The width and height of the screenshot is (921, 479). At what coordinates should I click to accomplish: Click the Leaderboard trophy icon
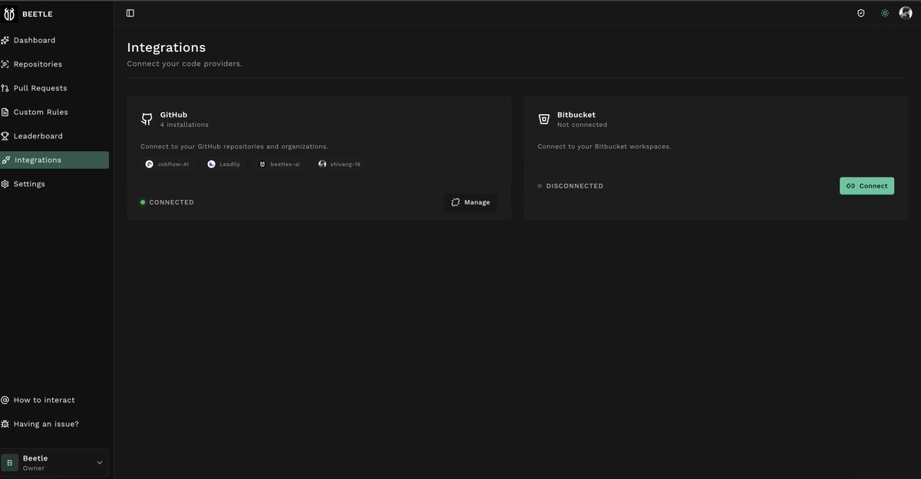pyautogui.click(x=5, y=136)
